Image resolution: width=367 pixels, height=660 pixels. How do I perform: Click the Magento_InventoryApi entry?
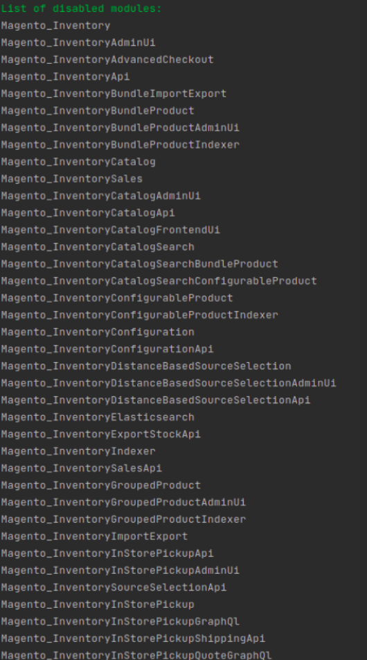65,76
